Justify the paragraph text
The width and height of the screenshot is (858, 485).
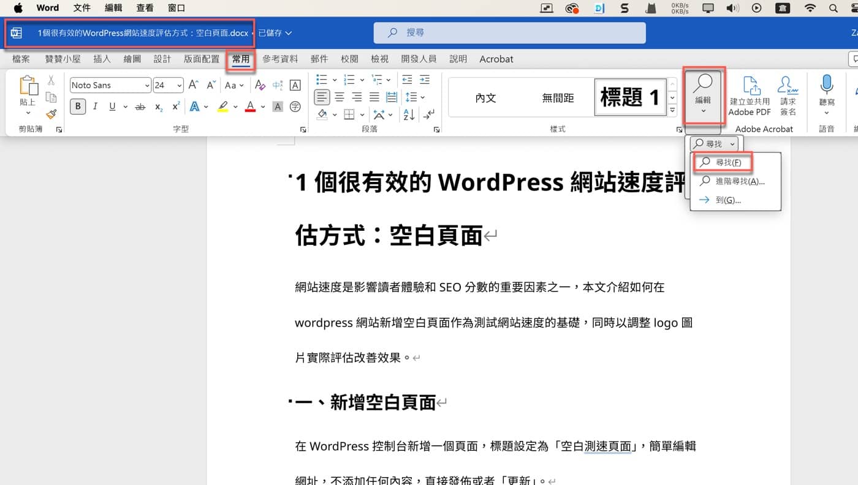point(374,97)
